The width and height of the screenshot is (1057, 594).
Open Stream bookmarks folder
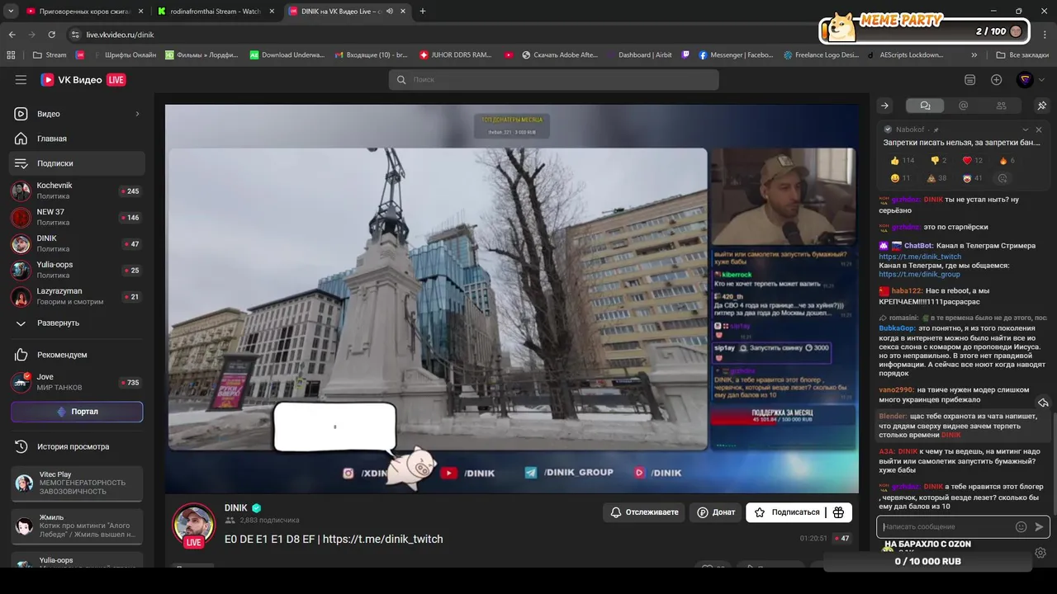[x=50, y=55]
